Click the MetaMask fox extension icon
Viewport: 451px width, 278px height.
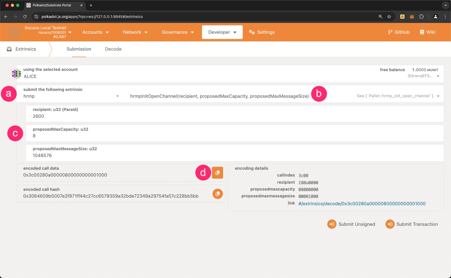point(412,17)
